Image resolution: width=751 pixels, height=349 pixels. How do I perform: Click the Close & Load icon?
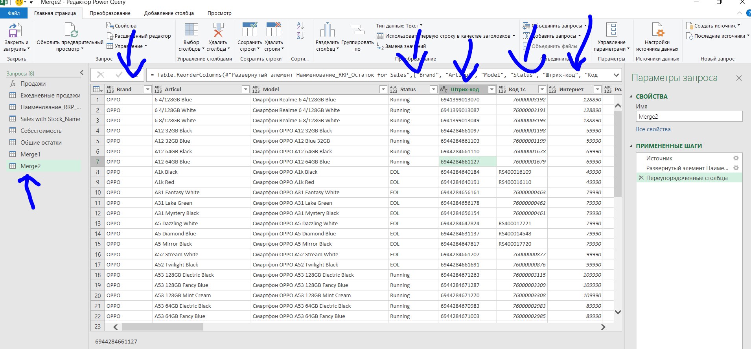tap(15, 30)
